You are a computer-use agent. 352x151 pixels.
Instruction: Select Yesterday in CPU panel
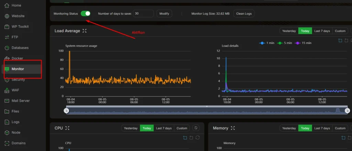coord(131,128)
